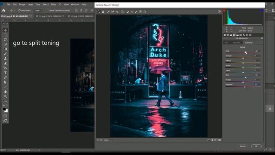Open the Filter menu
This screenshot has height=155, width=275.
(x=53, y=4)
